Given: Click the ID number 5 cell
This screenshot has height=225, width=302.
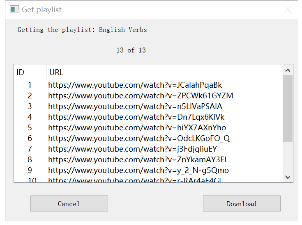Looking at the screenshot, I should click(x=30, y=127).
